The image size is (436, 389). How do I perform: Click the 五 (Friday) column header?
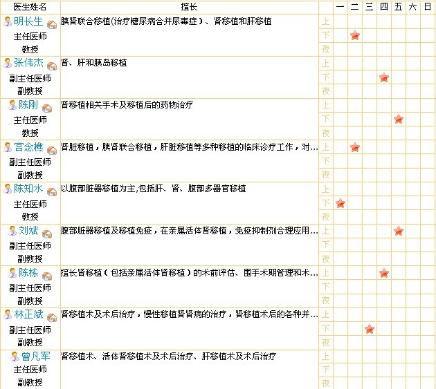398,7
